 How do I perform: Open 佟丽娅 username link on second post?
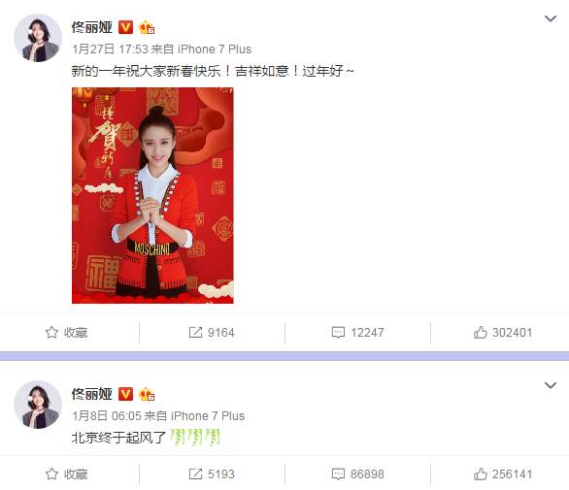[x=92, y=394]
